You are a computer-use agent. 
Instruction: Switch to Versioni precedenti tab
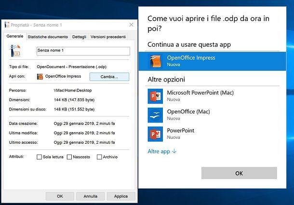(x=108, y=37)
